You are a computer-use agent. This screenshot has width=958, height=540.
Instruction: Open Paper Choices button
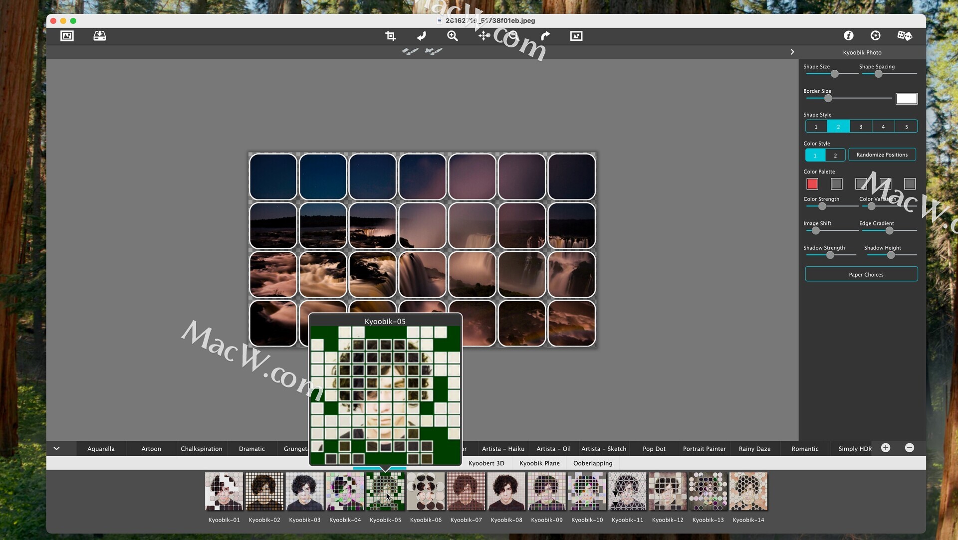coord(861,274)
